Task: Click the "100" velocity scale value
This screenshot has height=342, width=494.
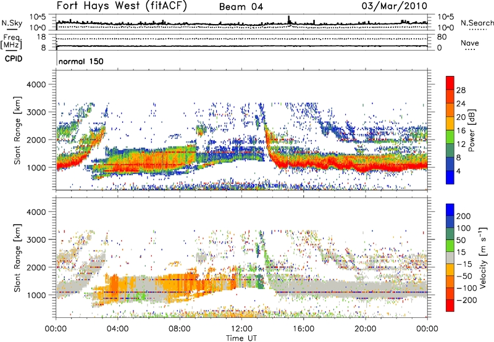Action: point(464,228)
